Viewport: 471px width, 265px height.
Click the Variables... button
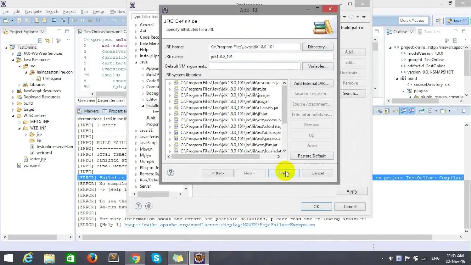tap(318, 66)
